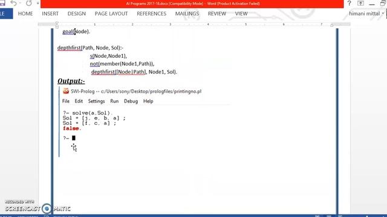Click the red false. output text
The width and height of the screenshot is (387, 217).
click(x=72, y=128)
